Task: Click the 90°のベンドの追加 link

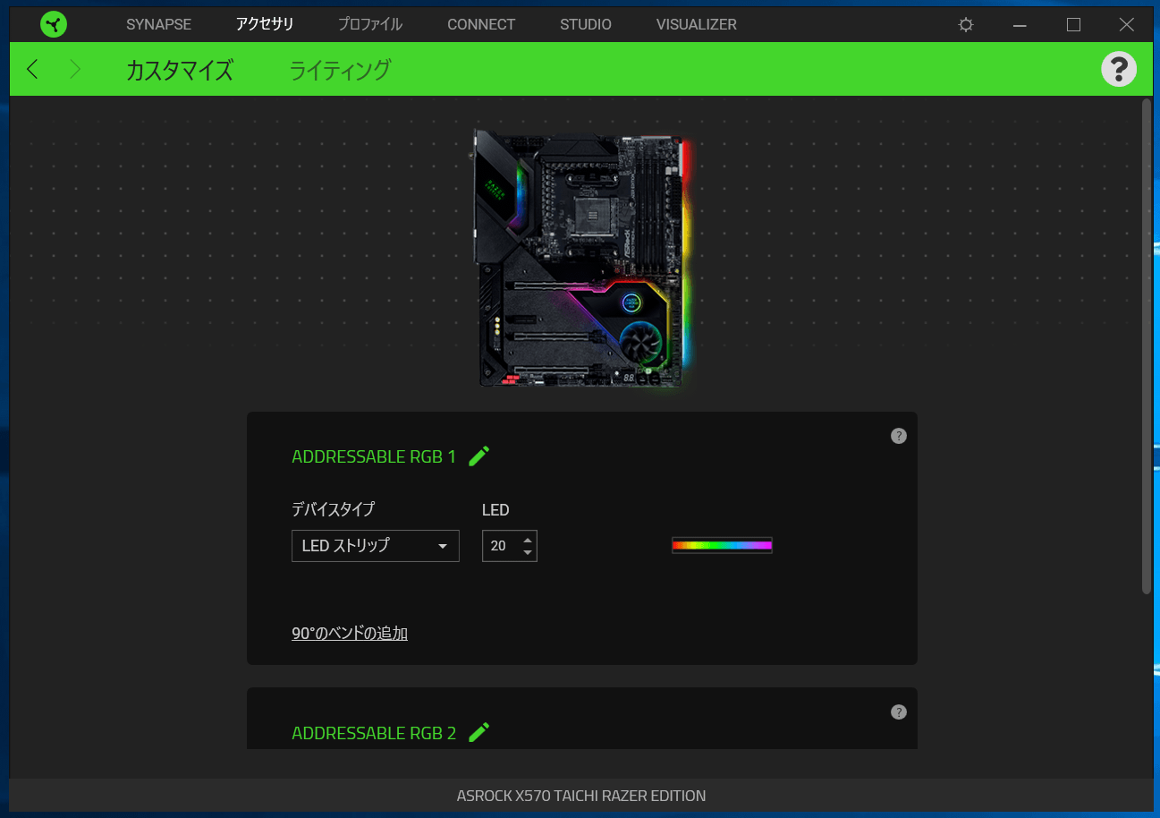Action: click(350, 634)
